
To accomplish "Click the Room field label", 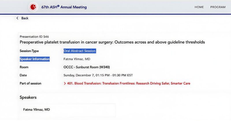I will (x=24, y=67).
